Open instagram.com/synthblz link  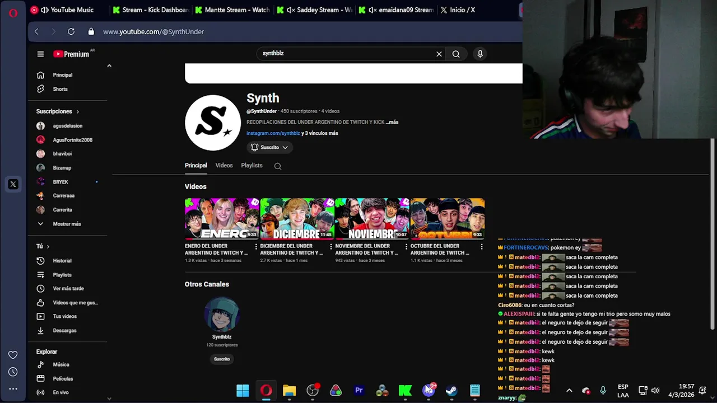click(x=273, y=133)
